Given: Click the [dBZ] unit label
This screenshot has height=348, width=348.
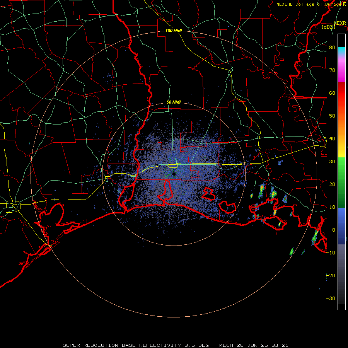Looking at the screenshot, I should point(328,27).
